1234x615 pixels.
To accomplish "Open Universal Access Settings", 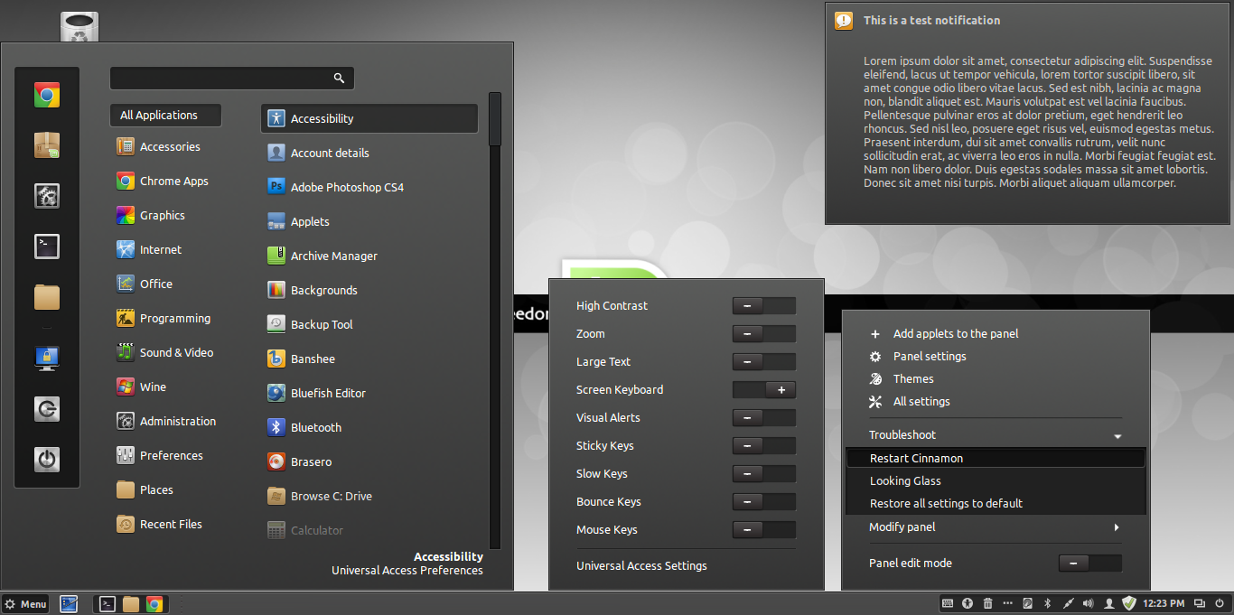I will [x=641, y=565].
